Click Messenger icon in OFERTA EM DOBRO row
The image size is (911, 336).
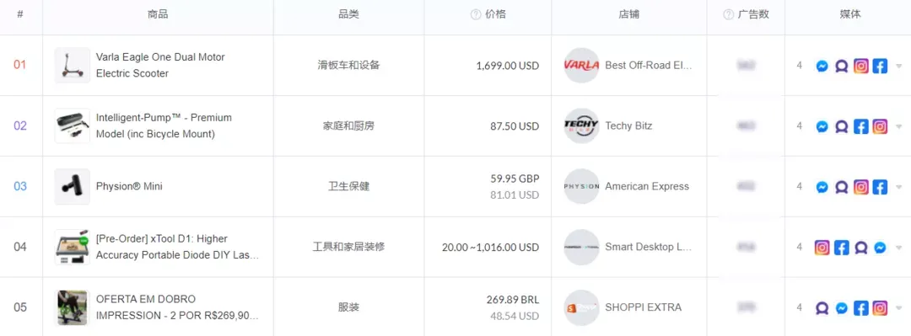point(841,308)
